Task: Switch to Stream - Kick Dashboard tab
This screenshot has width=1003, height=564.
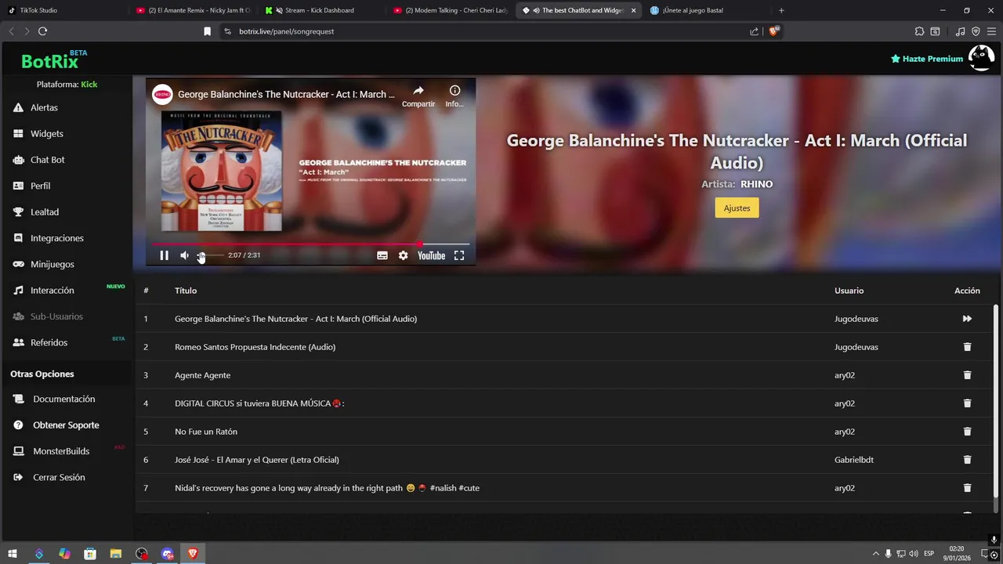Action: pos(321,10)
